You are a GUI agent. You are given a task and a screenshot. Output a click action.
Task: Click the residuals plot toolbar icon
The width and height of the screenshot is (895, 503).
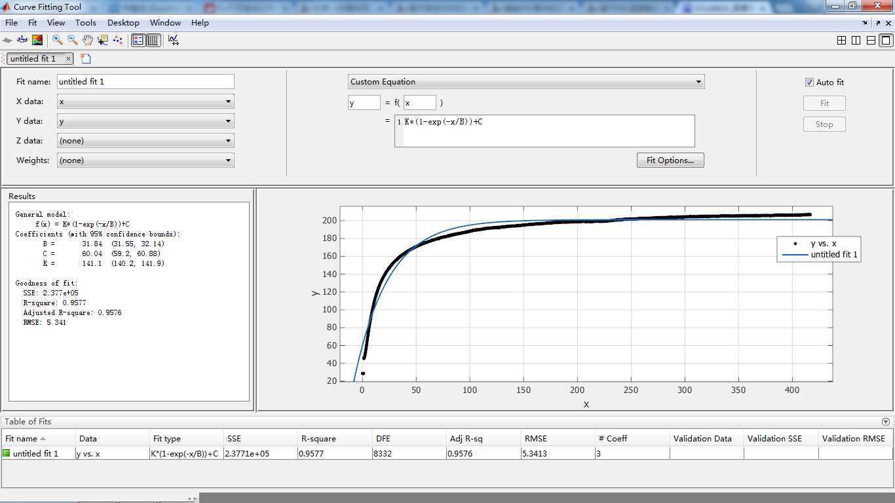point(22,40)
